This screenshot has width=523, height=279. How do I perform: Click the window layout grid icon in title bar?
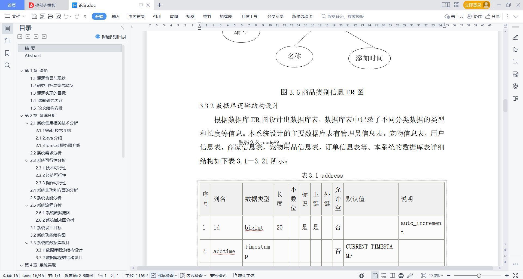pyautogui.click(x=457, y=5)
